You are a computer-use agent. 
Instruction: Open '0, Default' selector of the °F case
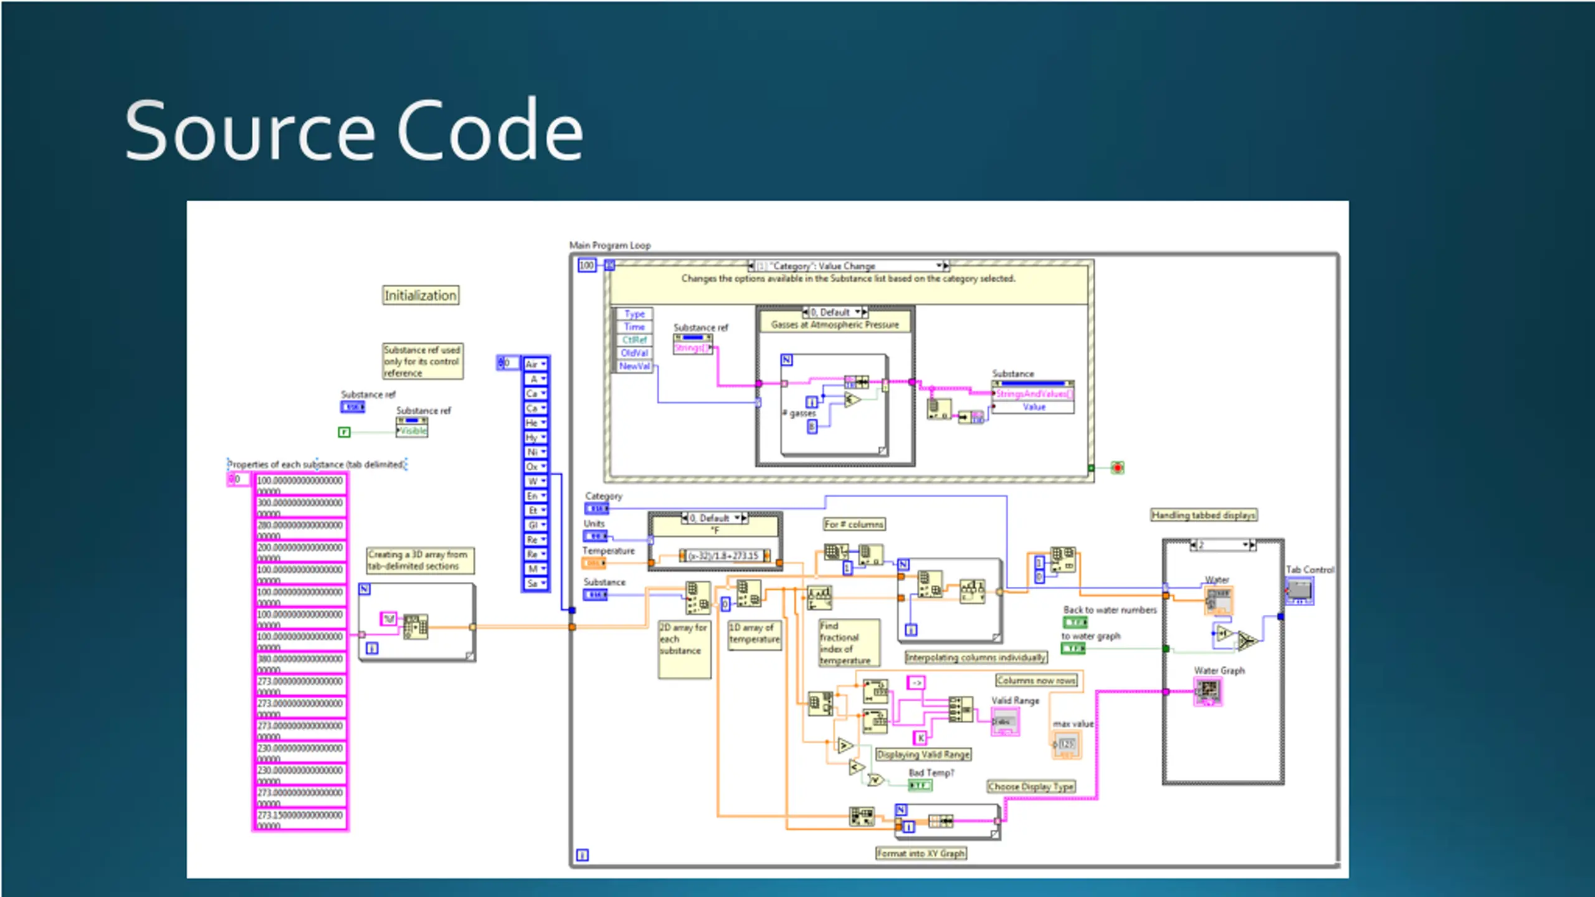[715, 518]
